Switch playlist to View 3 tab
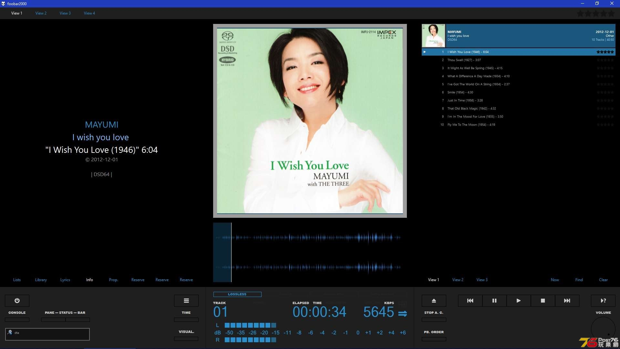This screenshot has height=349, width=620. [x=482, y=280]
